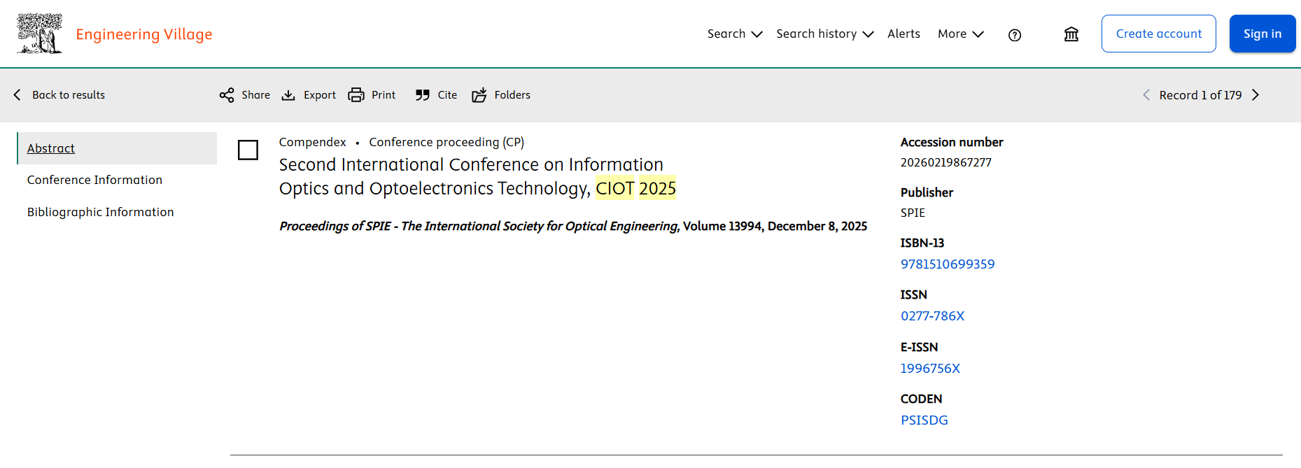Viewport: 1301px width, 468px height.
Task: Open the Folders icon
Action: pos(479,95)
